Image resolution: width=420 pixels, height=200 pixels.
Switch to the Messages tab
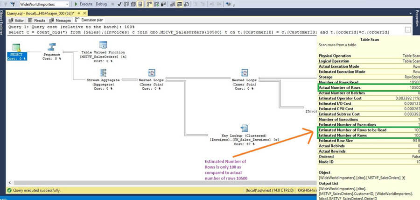(60, 21)
